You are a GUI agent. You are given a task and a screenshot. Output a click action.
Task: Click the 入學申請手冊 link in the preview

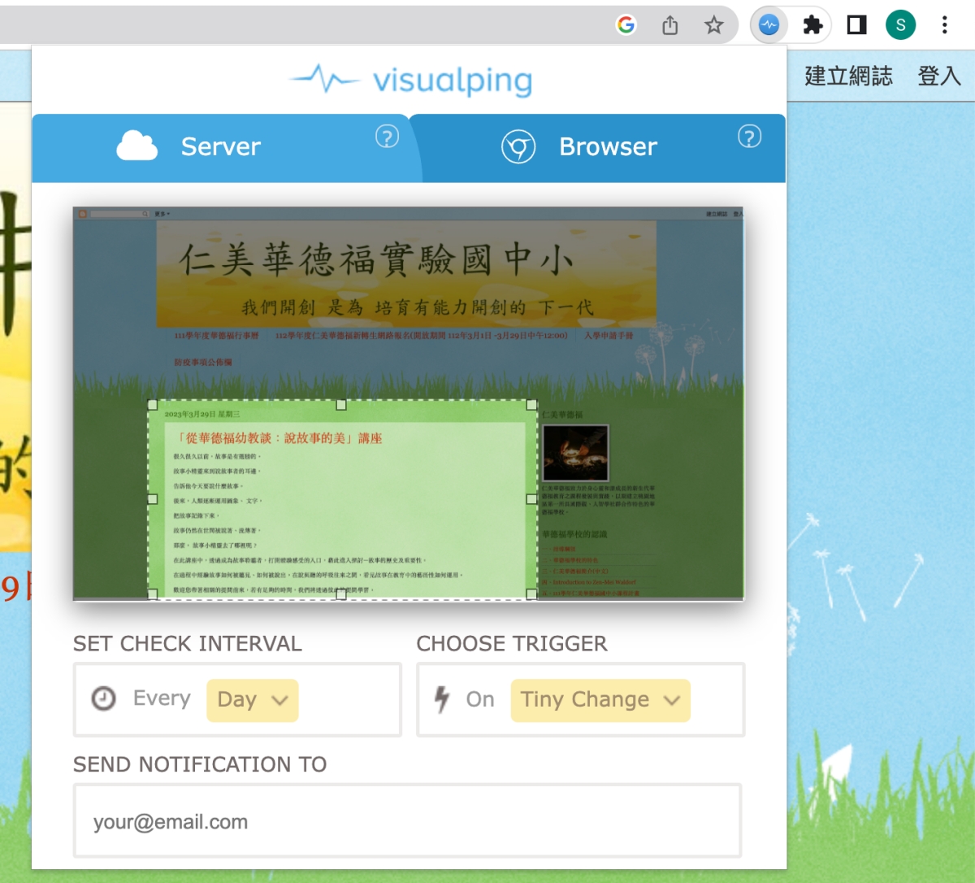pyautogui.click(x=609, y=335)
